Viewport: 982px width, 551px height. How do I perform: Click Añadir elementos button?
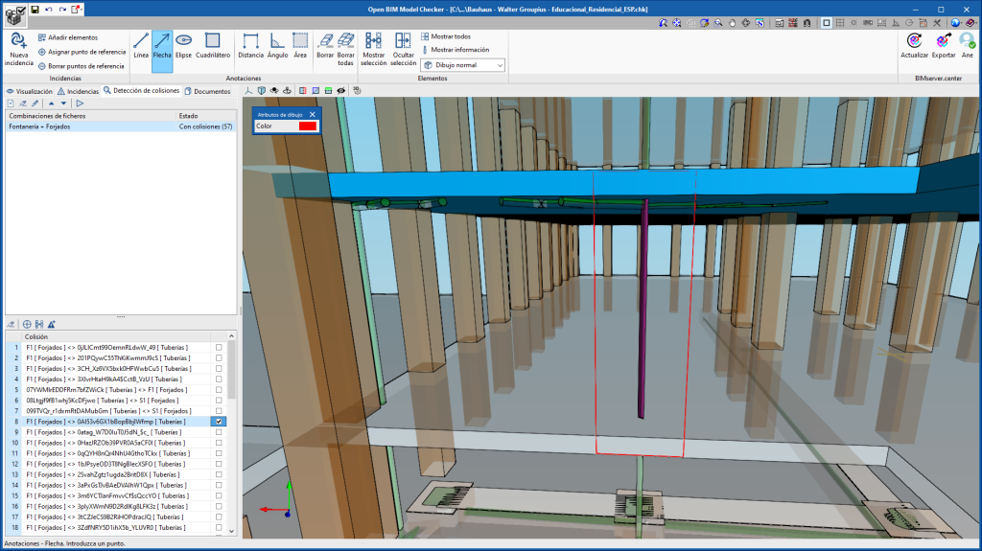coord(67,37)
